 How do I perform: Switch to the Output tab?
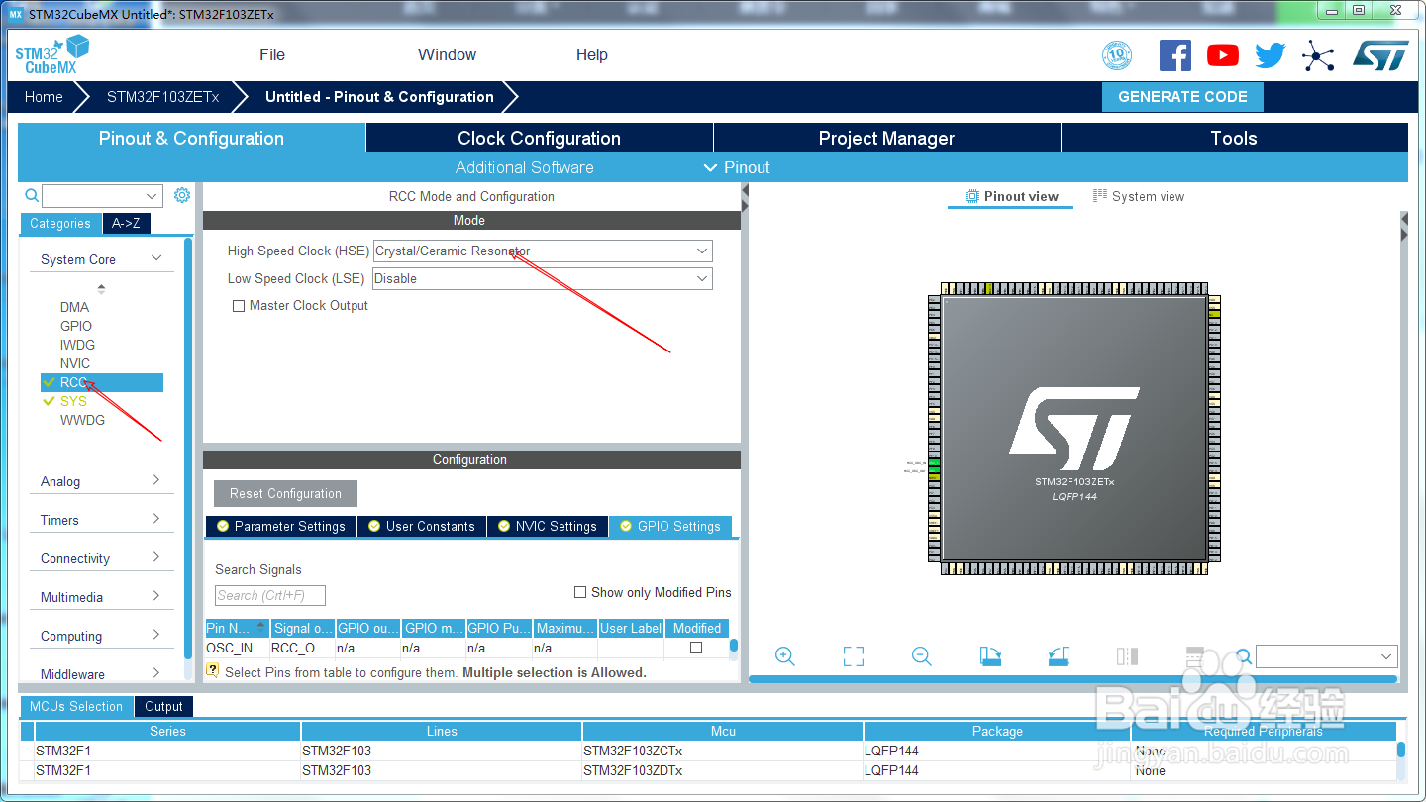click(x=163, y=706)
